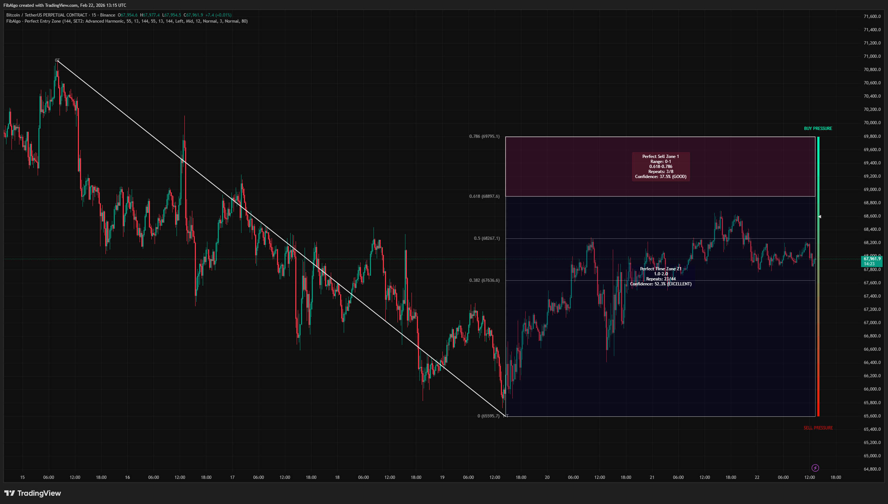Screen dimensions: 888x504
Task: Select the Perfect Time Zone Z1 info box
Action: click(x=661, y=276)
